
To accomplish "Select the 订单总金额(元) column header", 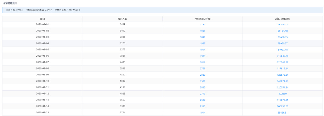I will coord(283,19).
